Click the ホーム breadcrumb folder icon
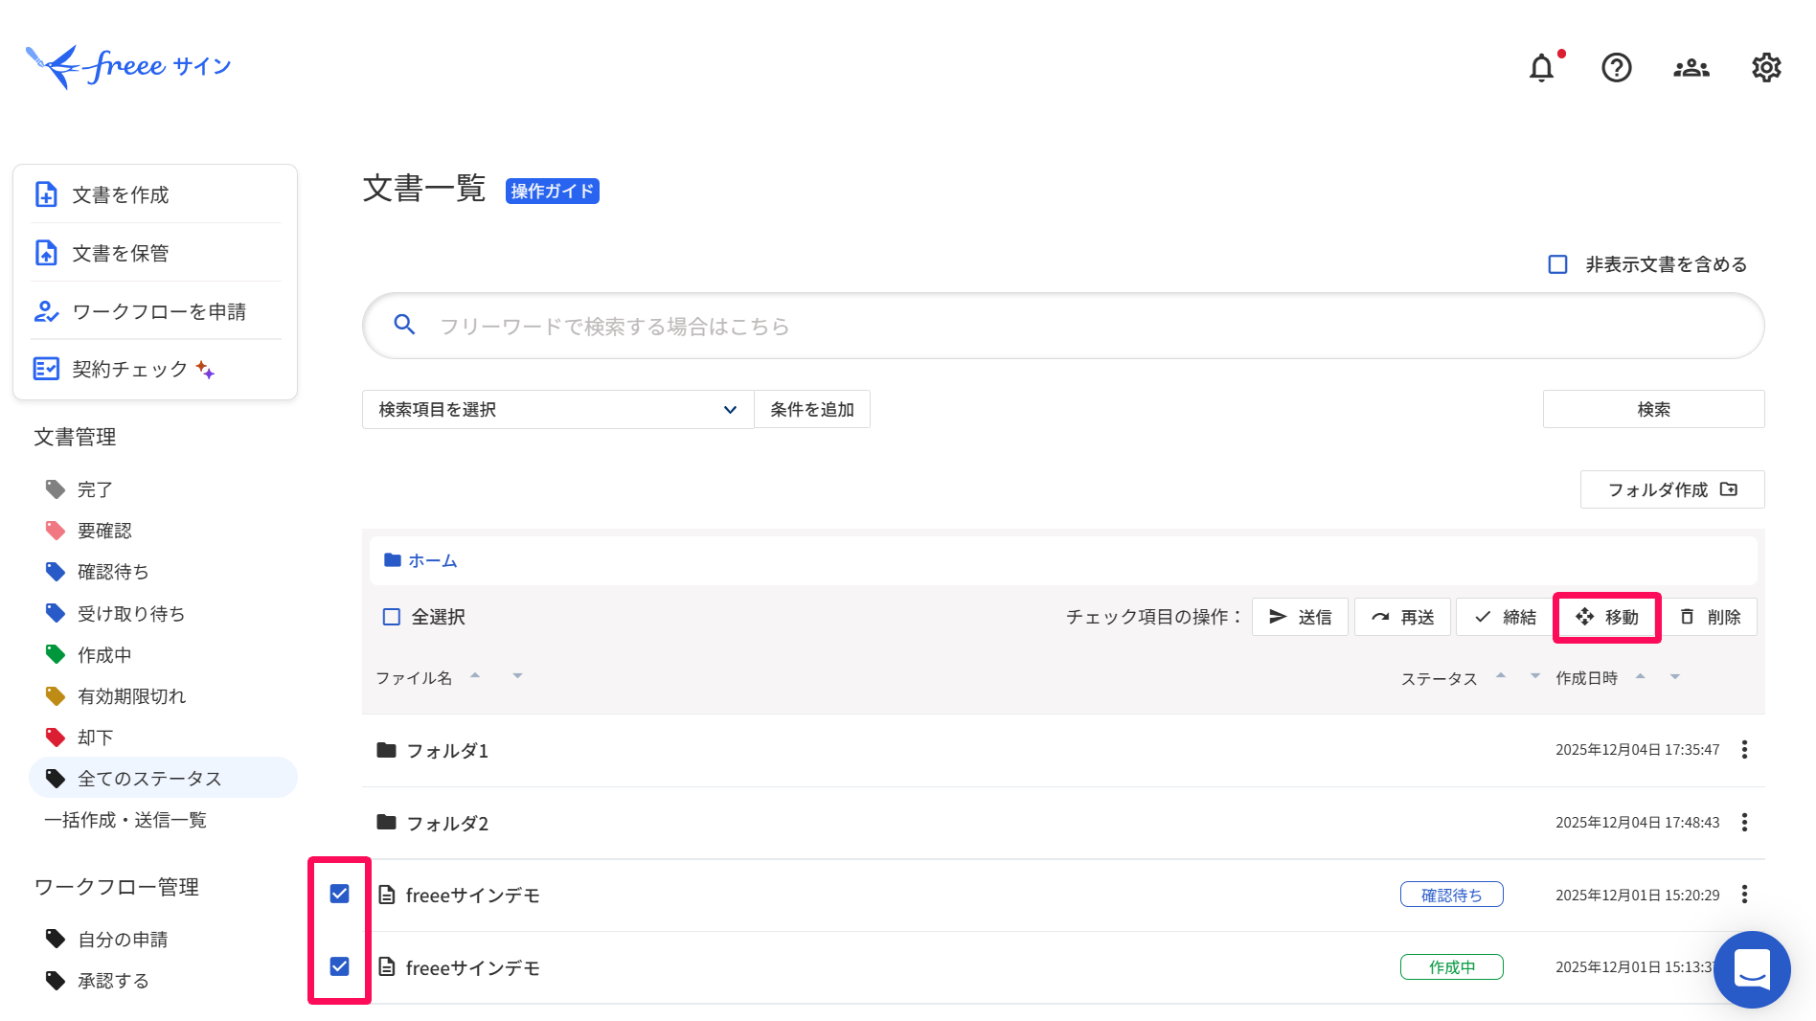 [x=393, y=560]
